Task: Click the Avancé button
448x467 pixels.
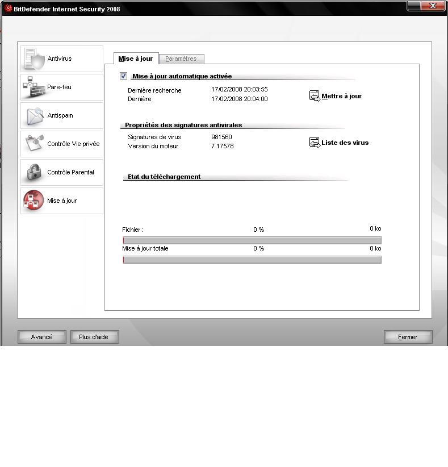Action: click(42, 337)
